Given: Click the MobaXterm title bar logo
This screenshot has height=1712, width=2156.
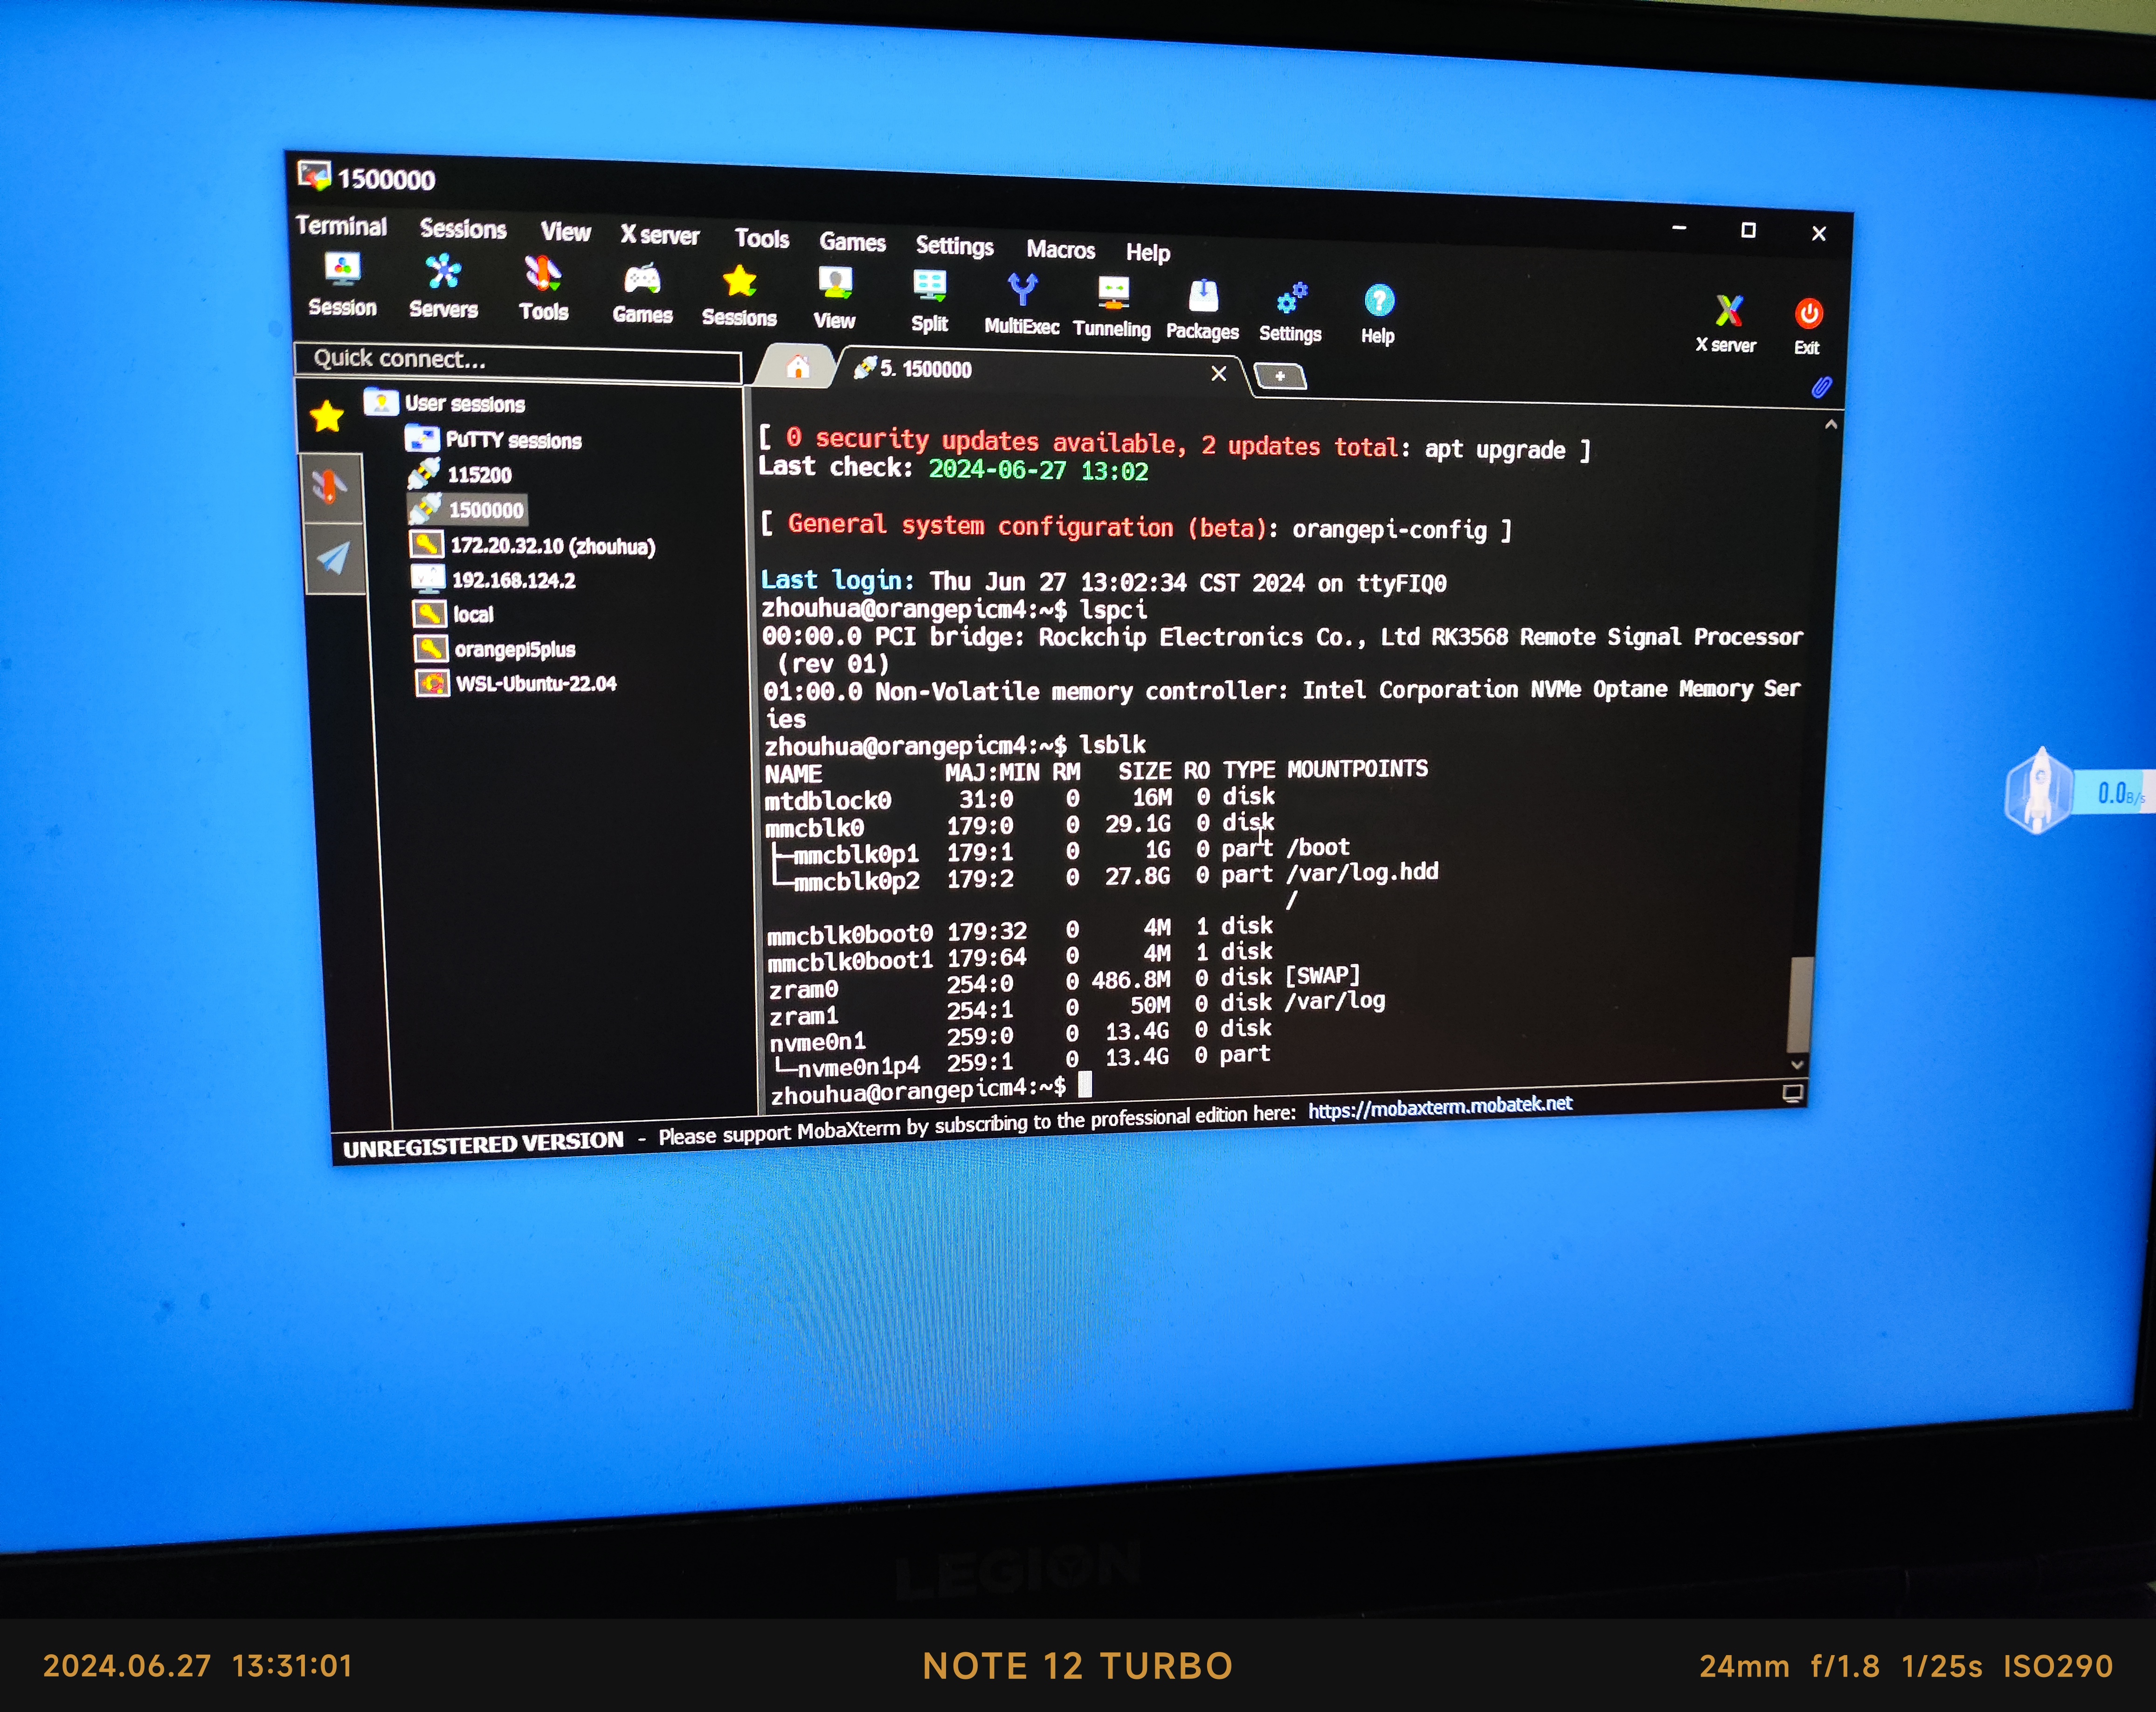Looking at the screenshot, I should tap(314, 176).
